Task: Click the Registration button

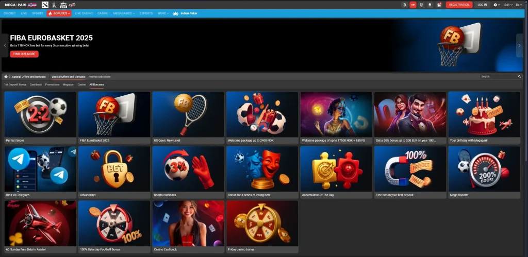Action: [458, 5]
